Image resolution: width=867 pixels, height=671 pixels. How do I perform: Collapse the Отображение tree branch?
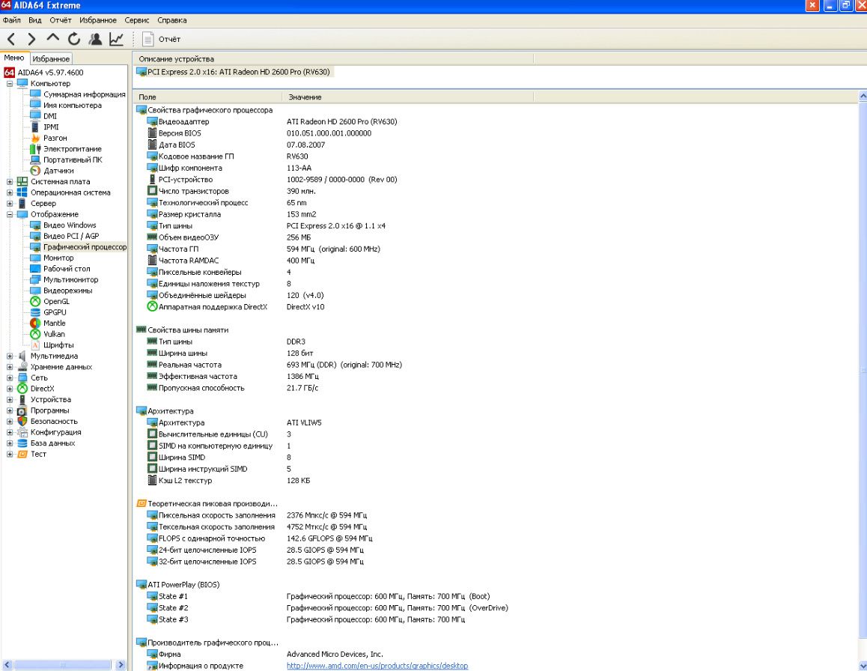[x=10, y=214]
